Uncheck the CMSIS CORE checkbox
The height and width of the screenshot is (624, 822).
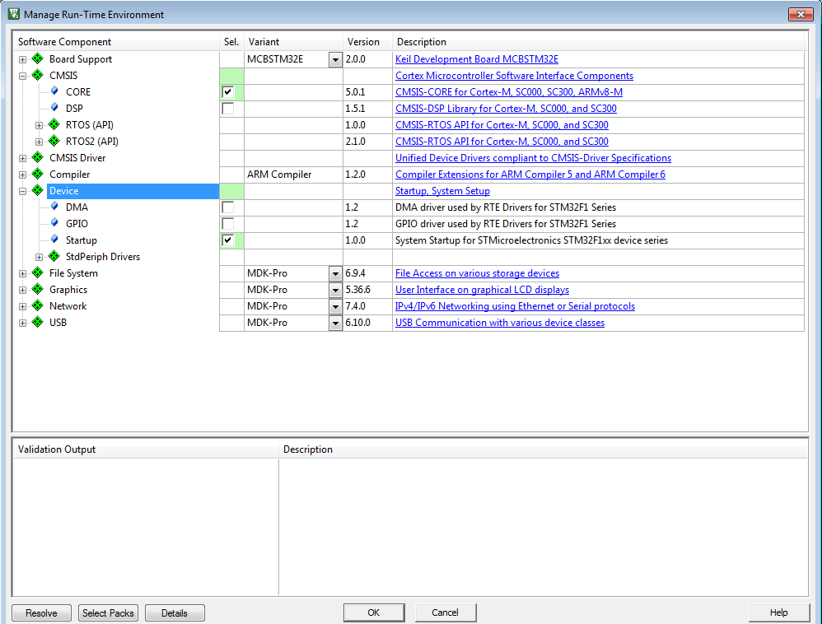coord(227,92)
